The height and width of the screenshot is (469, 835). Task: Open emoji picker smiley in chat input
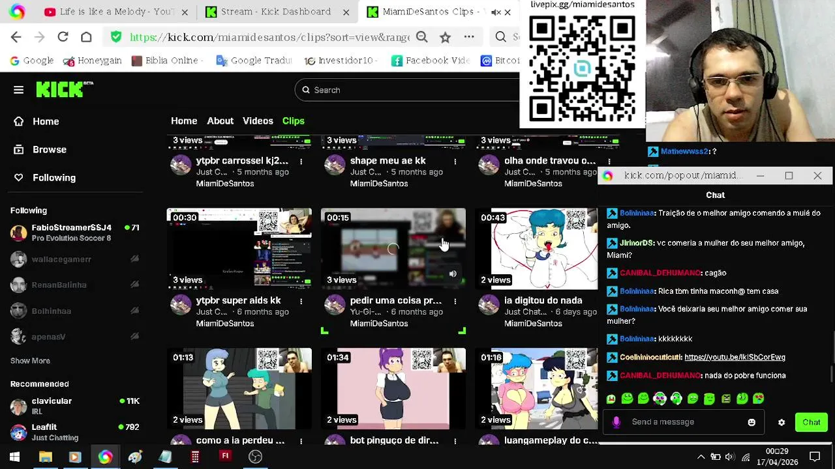click(x=751, y=422)
